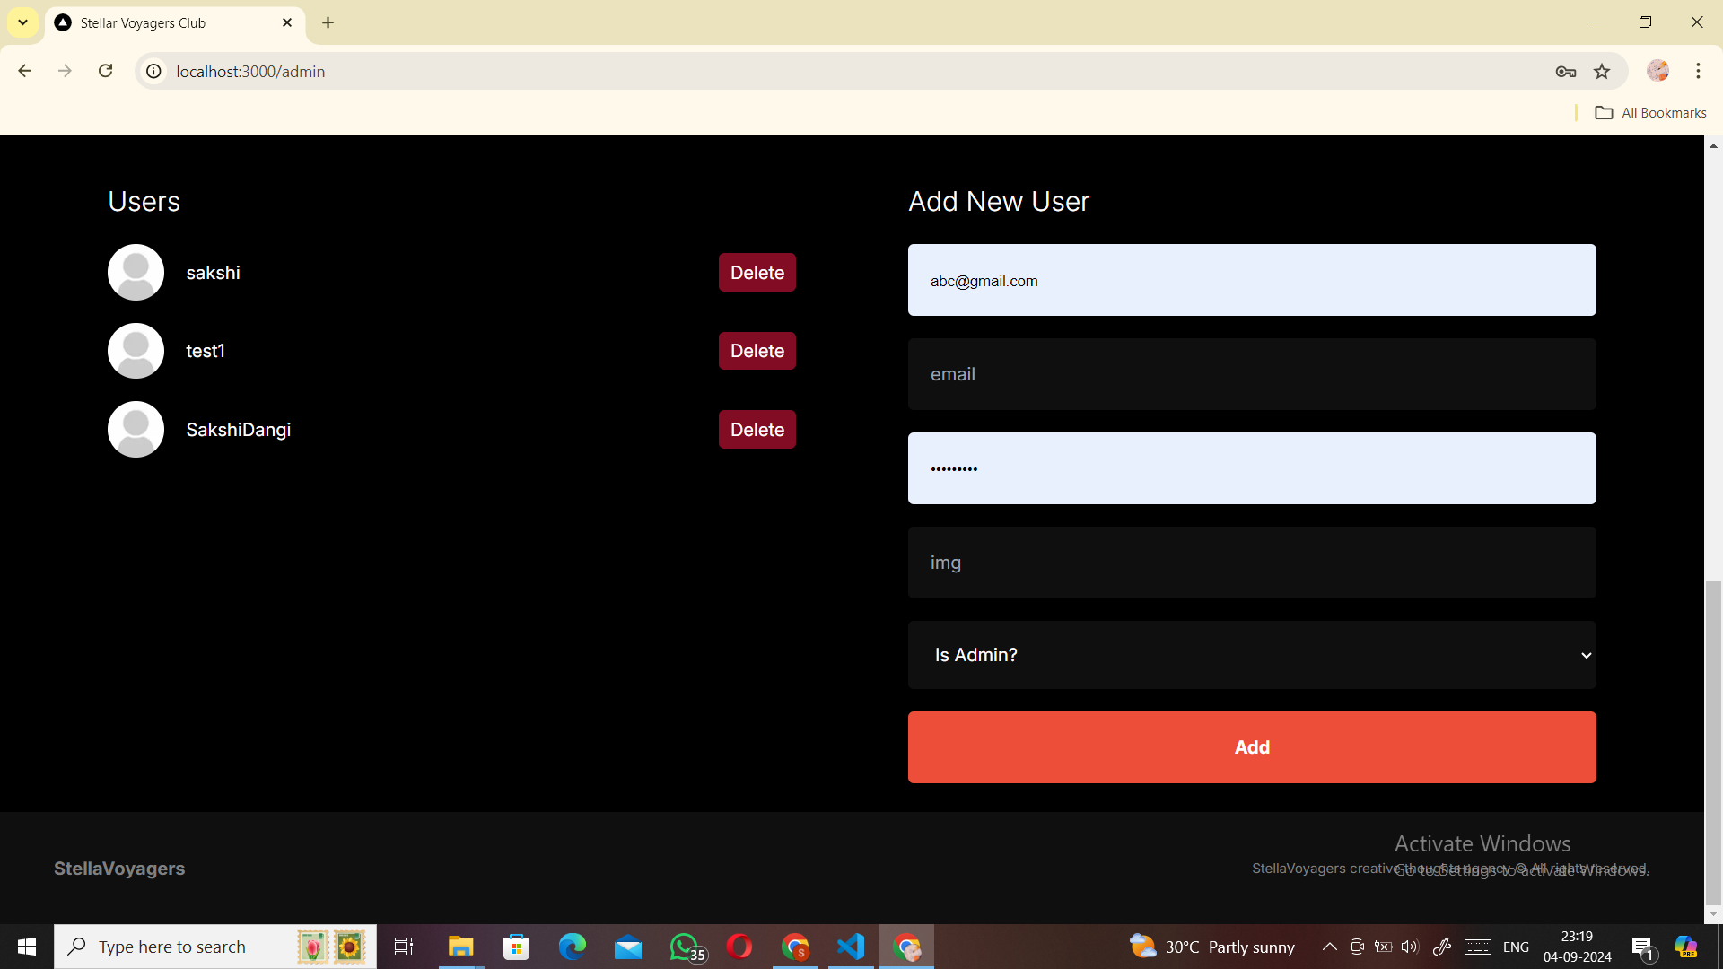Open WhatsApp from the taskbar
This screenshot has height=969, width=1723.
[685, 947]
